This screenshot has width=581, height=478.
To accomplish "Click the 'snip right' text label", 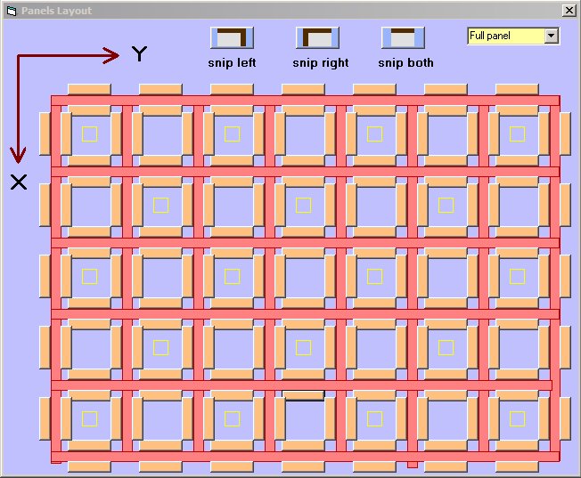I will [x=320, y=63].
